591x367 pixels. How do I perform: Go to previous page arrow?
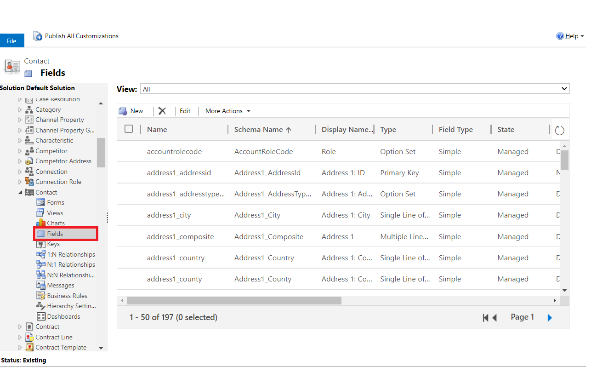[494, 317]
